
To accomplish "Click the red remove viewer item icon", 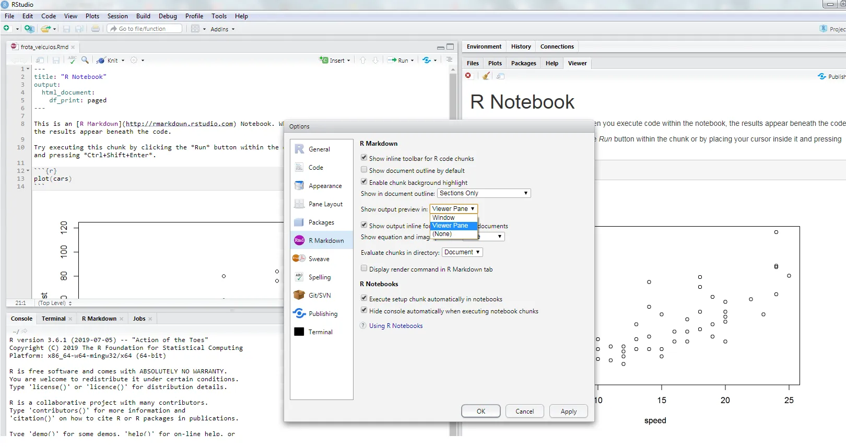I will tap(468, 76).
